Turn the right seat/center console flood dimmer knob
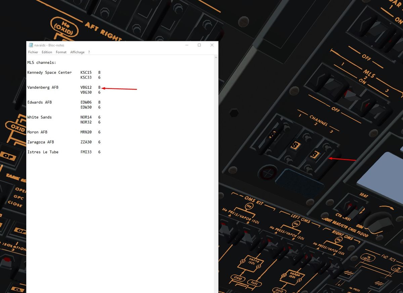 (x=378, y=222)
